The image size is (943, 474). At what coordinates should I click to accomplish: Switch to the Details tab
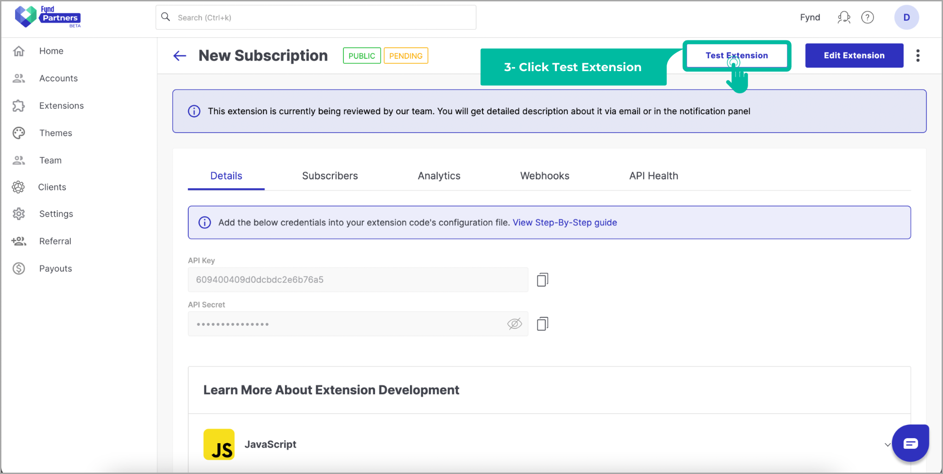click(226, 176)
